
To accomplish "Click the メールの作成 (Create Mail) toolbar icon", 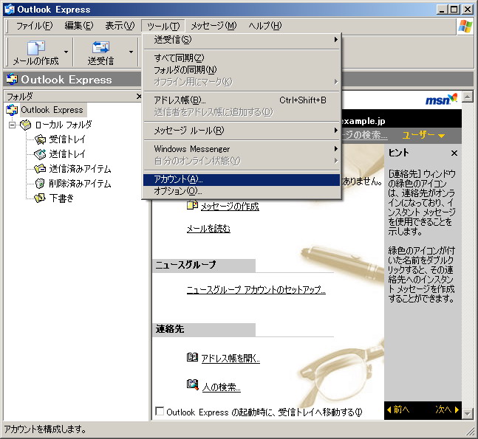I will [x=36, y=47].
